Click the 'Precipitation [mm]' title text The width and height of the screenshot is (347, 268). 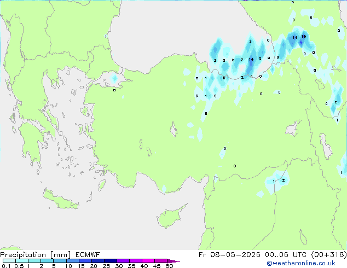pyautogui.click(x=36, y=255)
